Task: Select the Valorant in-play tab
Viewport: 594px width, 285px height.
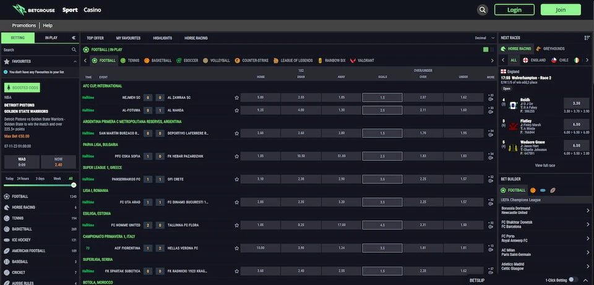Action: coord(362,60)
